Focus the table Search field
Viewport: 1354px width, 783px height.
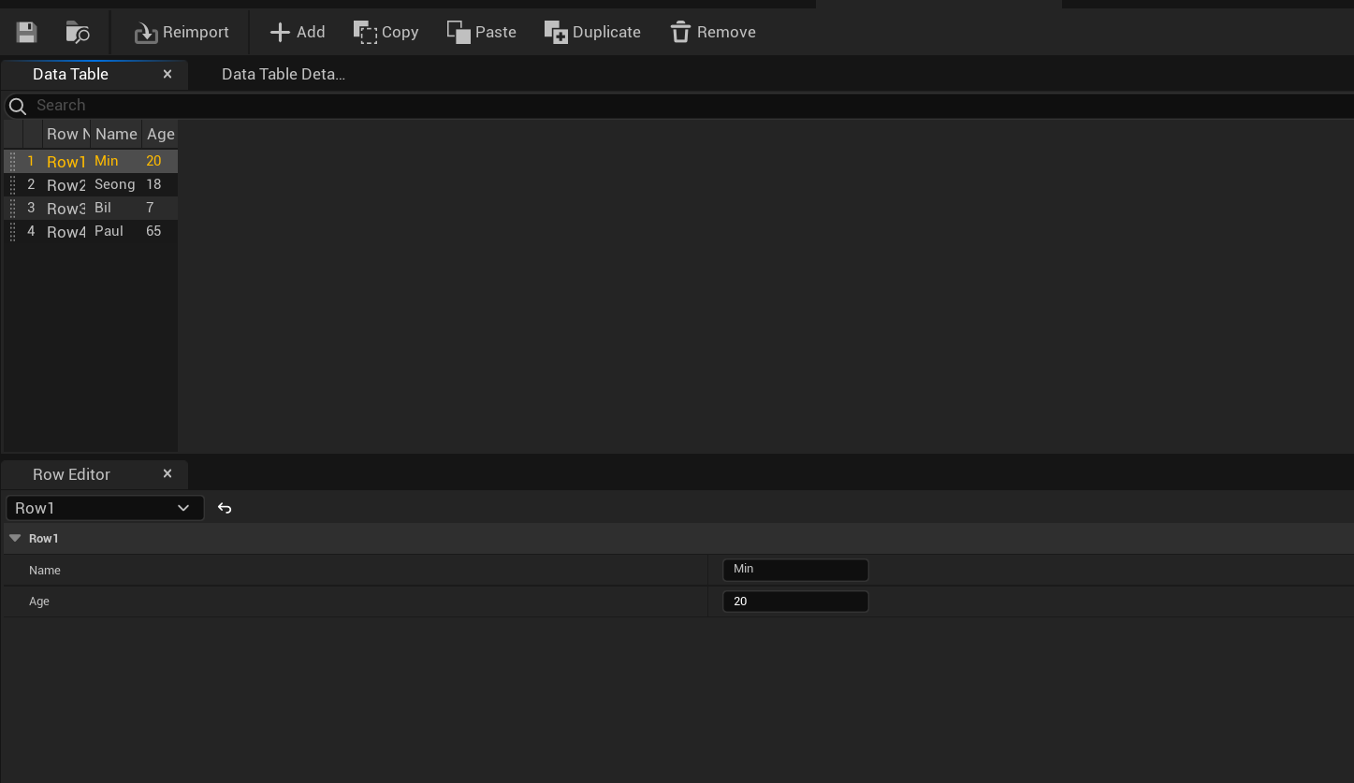point(692,106)
